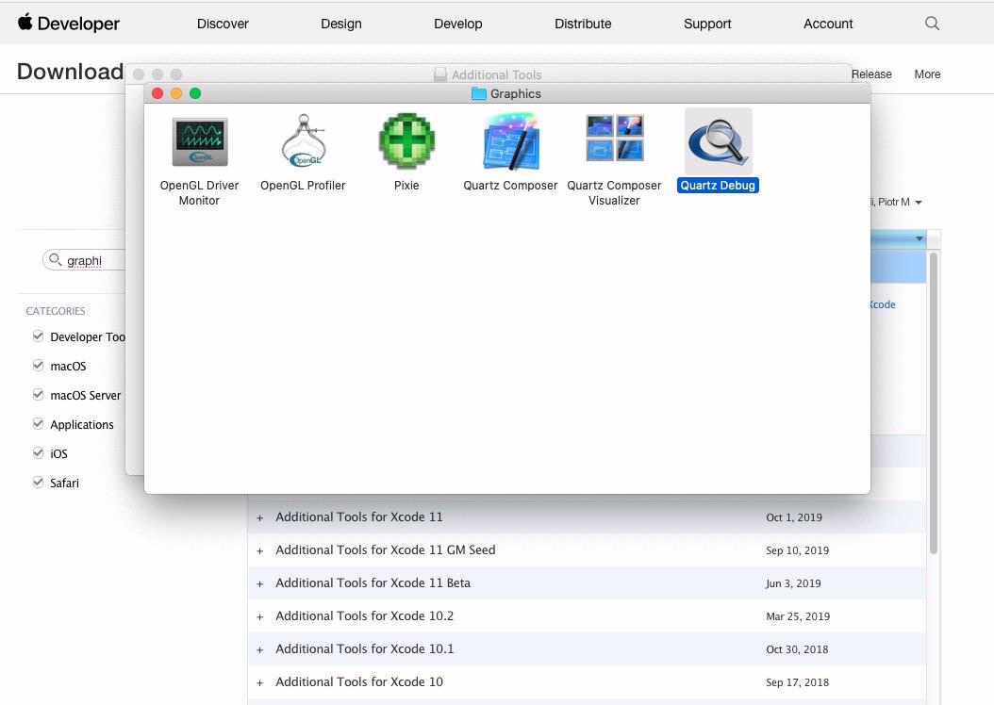Expand Additional Tools for Xcode 11 row
The height and width of the screenshot is (705, 994).
[260, 517]
